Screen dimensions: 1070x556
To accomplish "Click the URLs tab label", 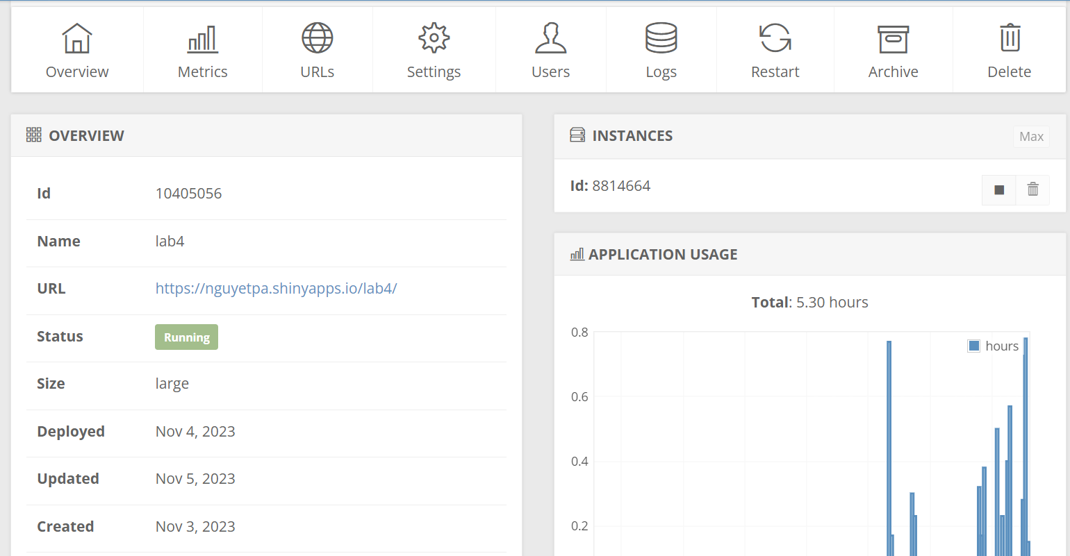I will [x=318, y=72].
